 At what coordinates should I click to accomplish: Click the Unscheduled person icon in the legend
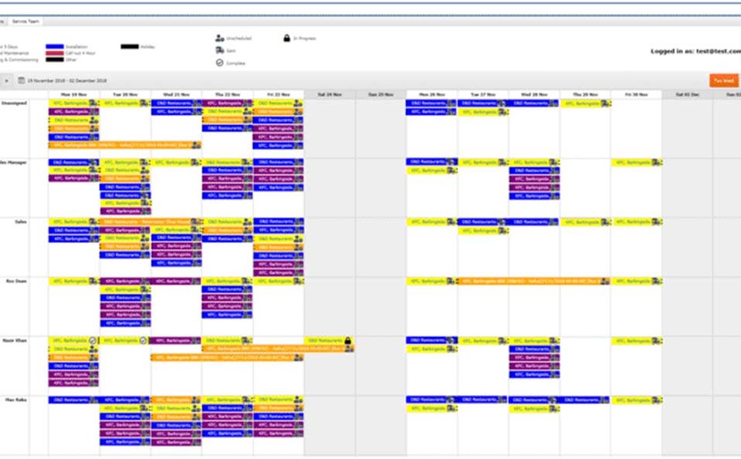coord(220,38)
